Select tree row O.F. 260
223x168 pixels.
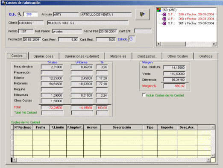(192, 19)
